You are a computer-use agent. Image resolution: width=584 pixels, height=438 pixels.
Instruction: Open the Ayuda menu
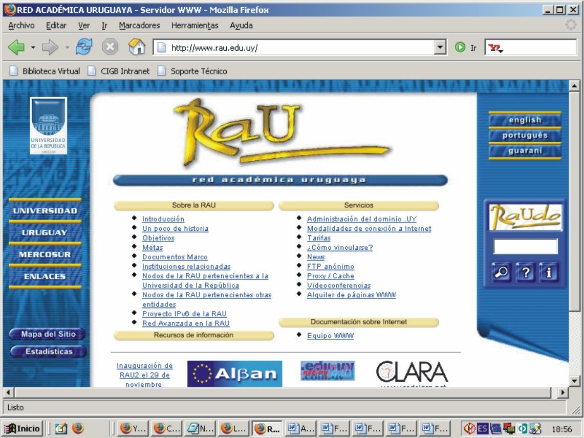pos(241,26)
